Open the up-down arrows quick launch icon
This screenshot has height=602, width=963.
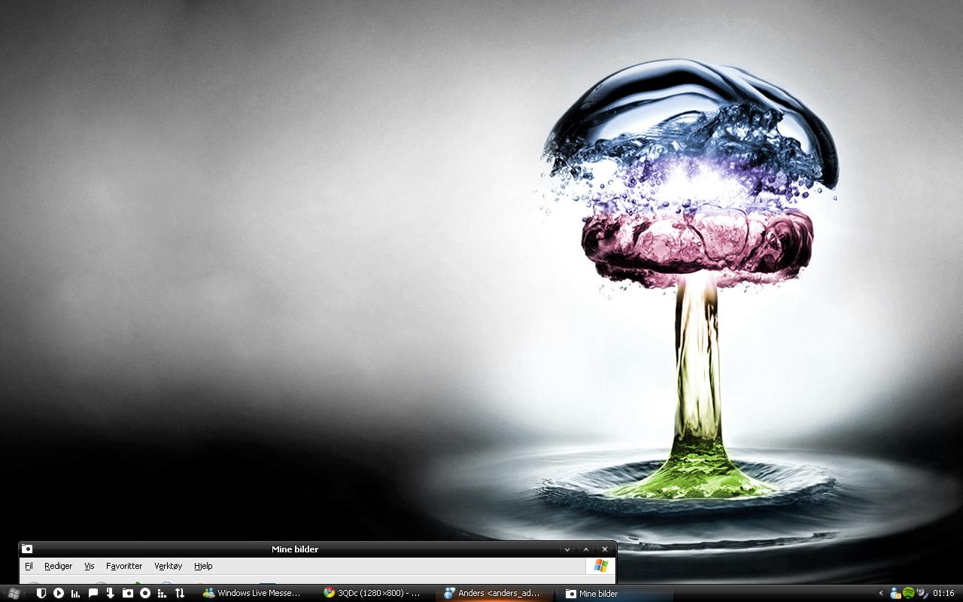coord(180,593)
